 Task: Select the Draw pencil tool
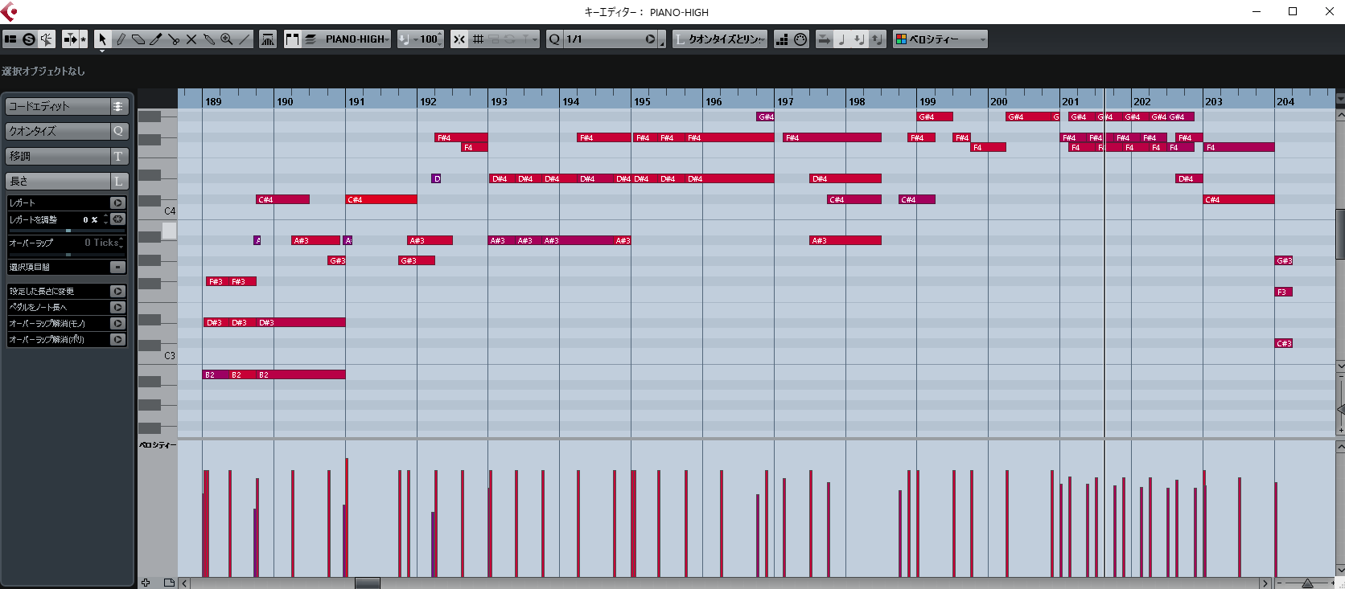tap(121, 39)
